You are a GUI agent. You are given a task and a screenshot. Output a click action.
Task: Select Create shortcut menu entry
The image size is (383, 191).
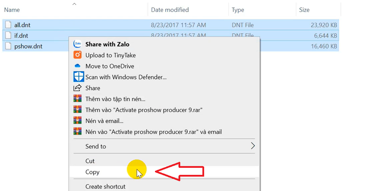pyautogui.click(x=105, y=186)
